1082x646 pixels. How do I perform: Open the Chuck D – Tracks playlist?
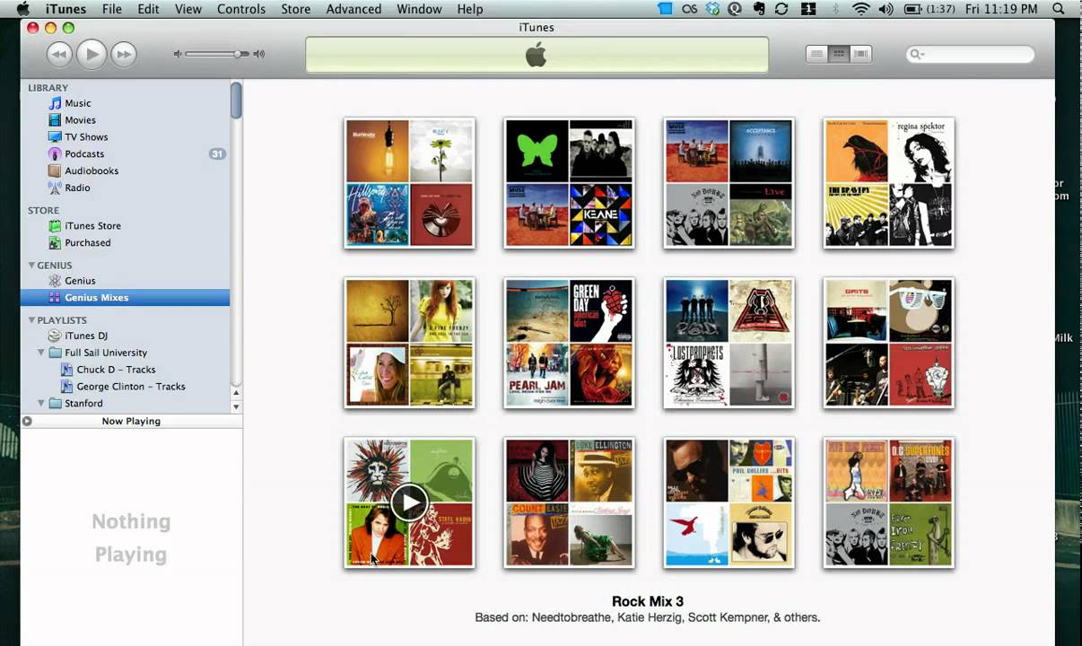116,370
